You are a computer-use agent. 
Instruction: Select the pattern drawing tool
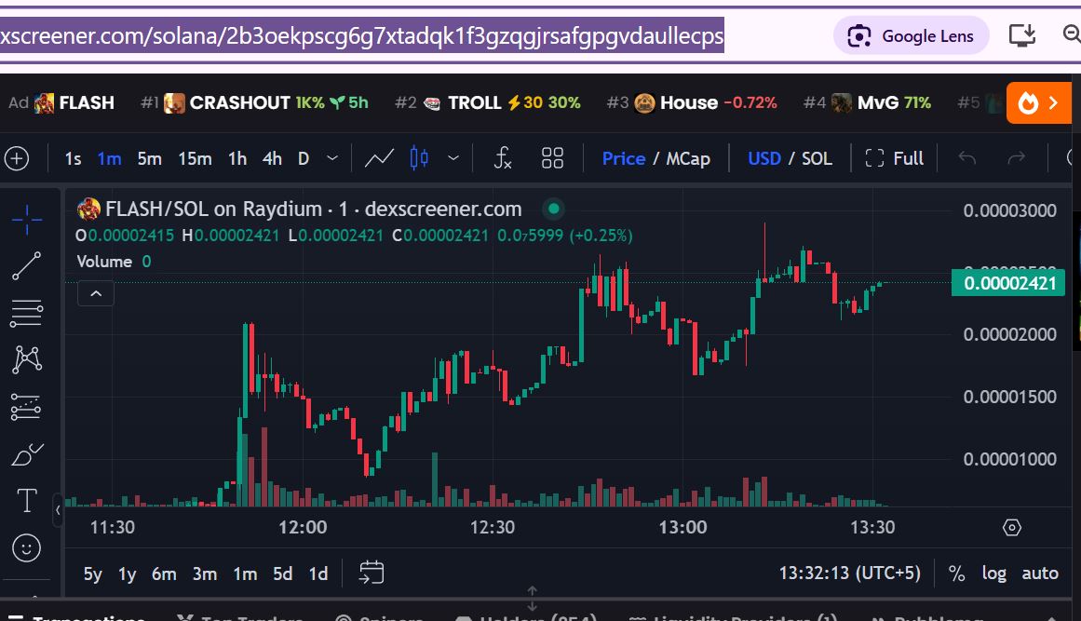click(27, 359)
